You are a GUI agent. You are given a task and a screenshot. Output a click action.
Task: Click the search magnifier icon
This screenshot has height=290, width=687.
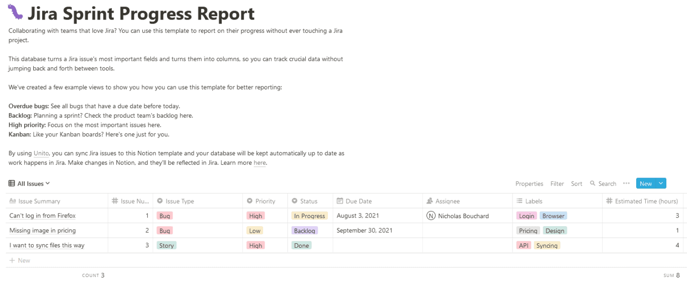[x=592, y=183]
